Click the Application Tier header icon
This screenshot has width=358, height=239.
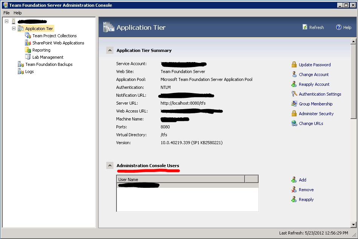109,27
